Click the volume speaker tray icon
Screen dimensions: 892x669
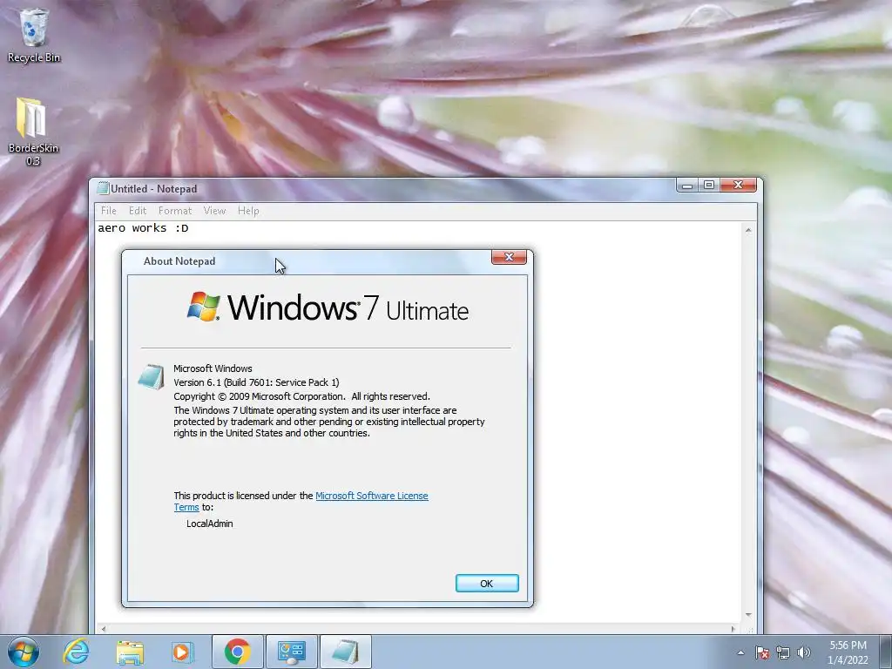(x=803, y=652)
